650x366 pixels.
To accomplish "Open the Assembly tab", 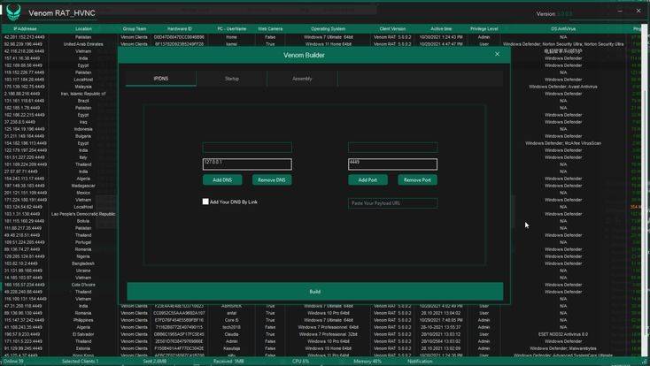I will pos(302,79).
